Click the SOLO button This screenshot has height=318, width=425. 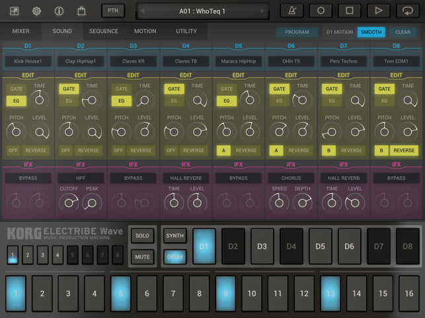point(142,236)
